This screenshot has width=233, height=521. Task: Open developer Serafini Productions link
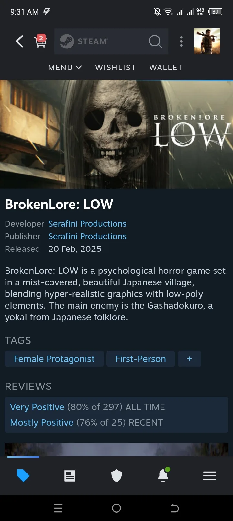tap(87, 224)
